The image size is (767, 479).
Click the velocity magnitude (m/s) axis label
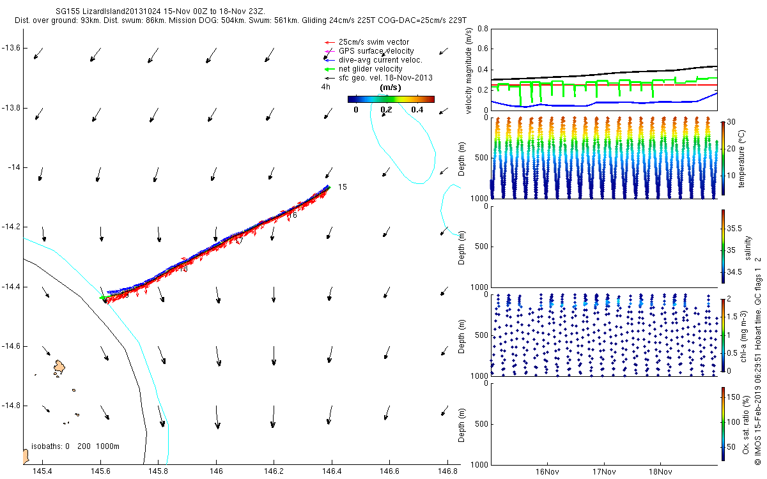469,71
